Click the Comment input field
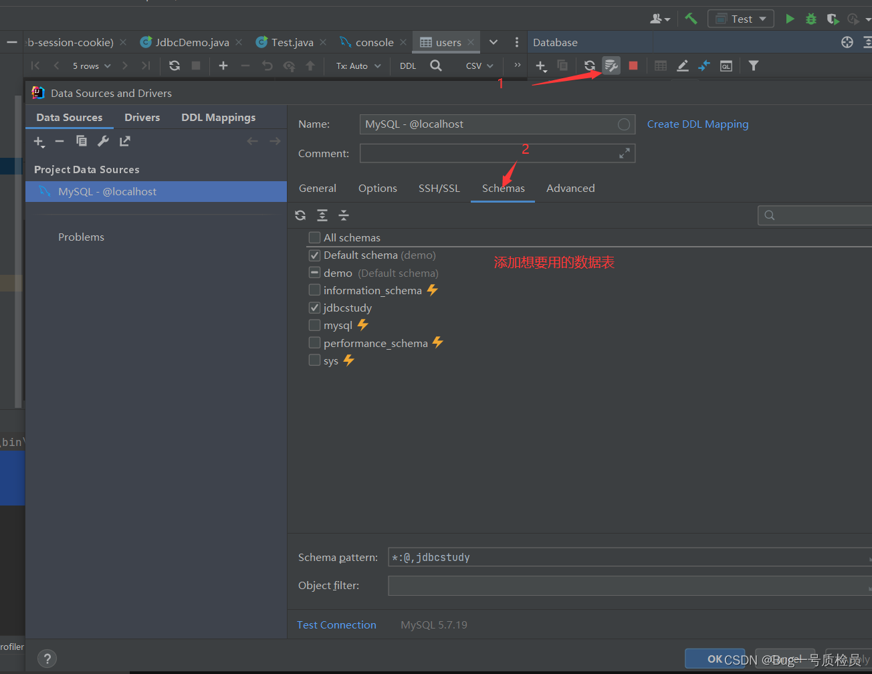 [498, 153]
